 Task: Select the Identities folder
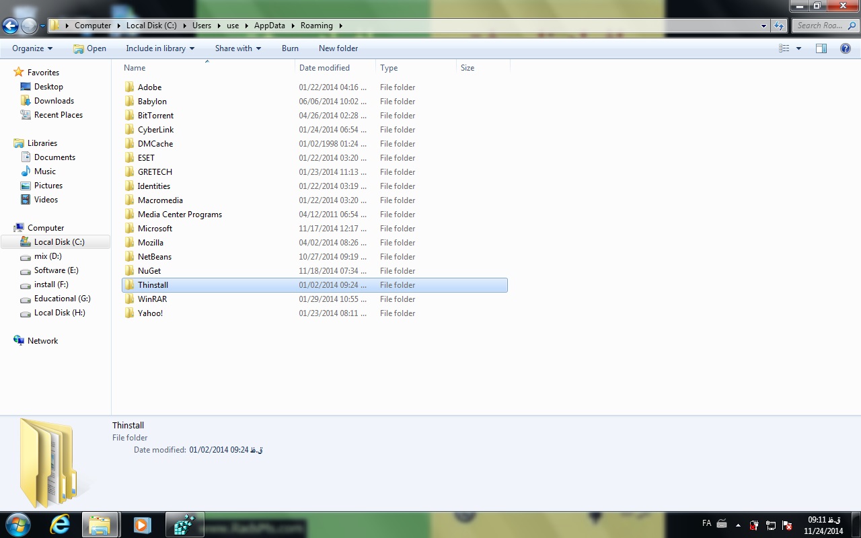pos(315,186)
